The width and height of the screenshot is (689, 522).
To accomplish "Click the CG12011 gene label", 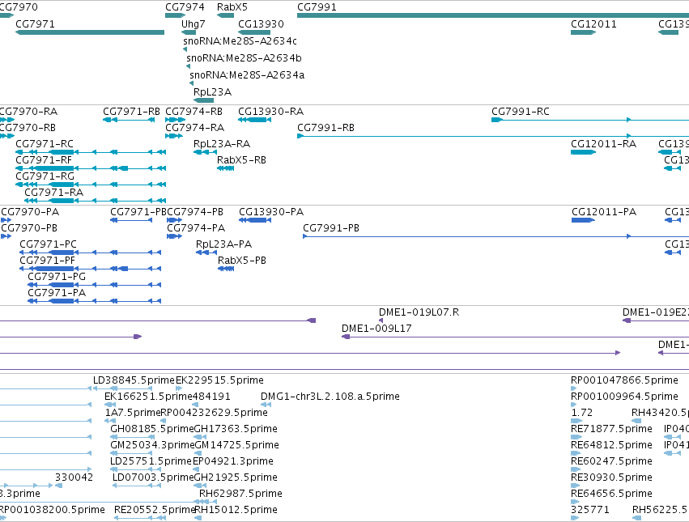I will pos(593,23).
